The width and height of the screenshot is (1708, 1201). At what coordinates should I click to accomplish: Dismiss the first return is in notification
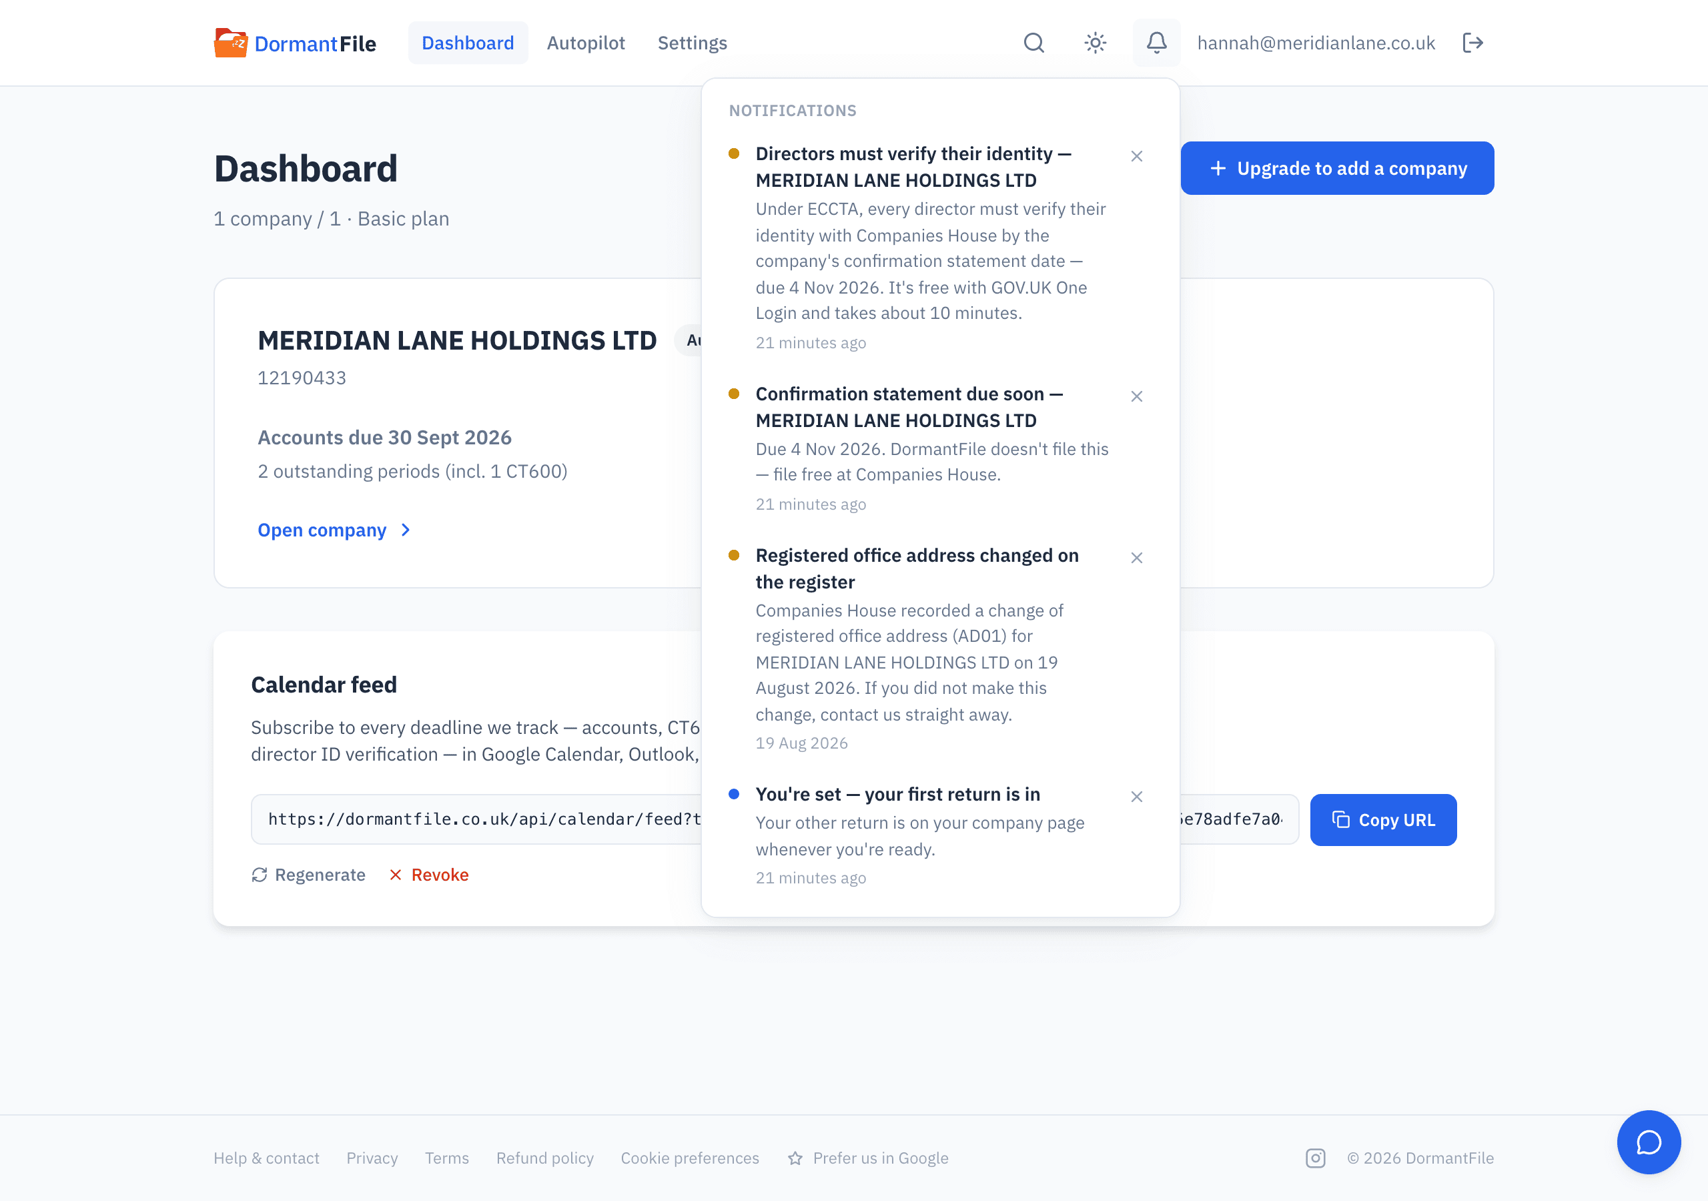(1137, 797)
